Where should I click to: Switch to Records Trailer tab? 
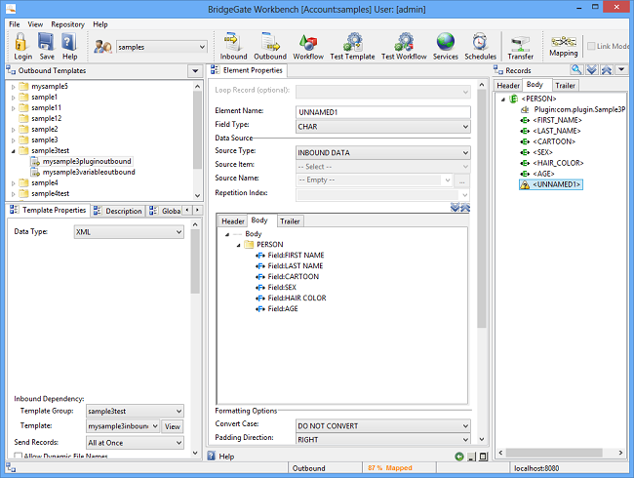coord(565,85)
